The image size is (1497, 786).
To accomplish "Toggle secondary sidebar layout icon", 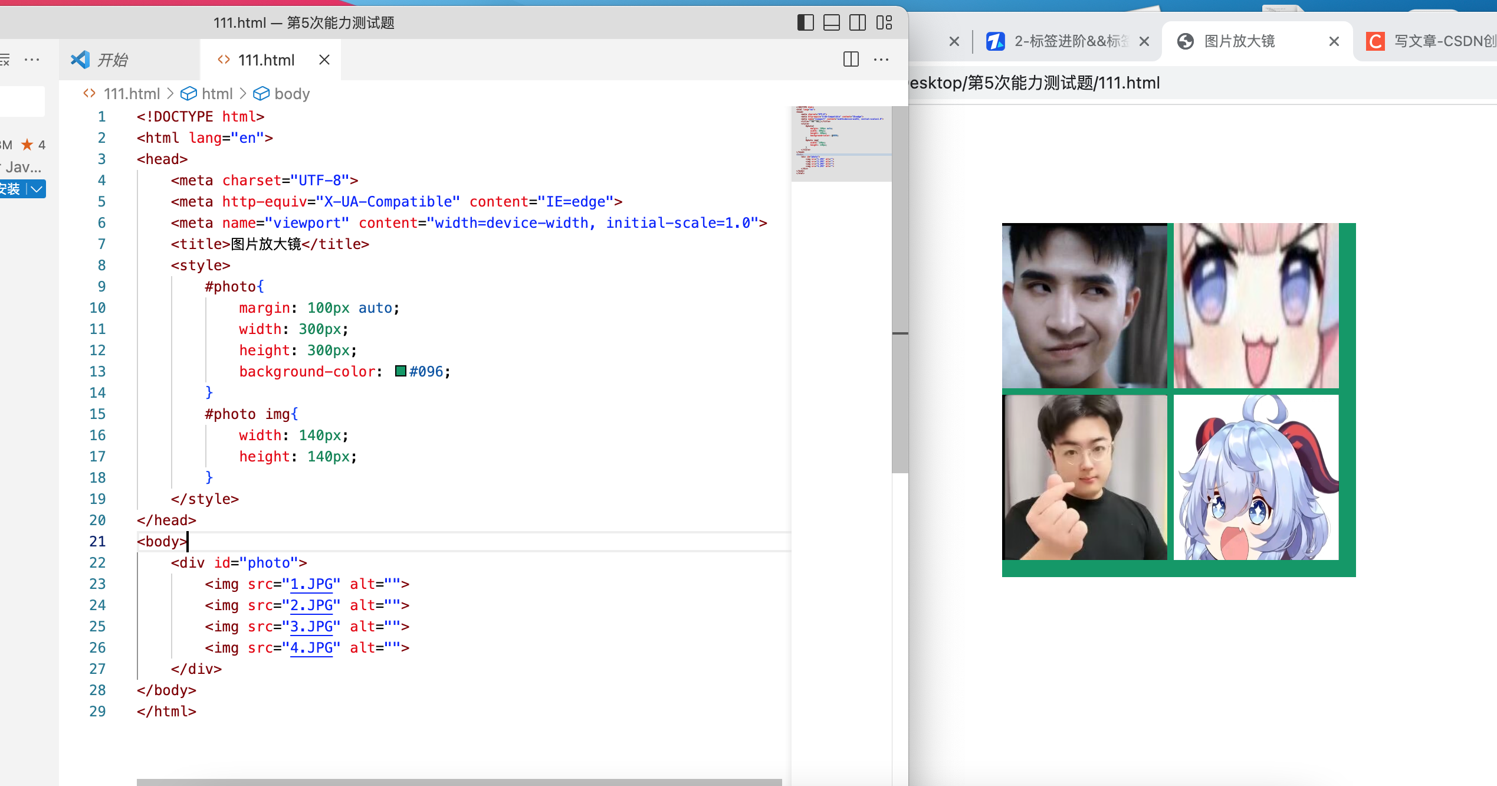I will tap(858, 23).
